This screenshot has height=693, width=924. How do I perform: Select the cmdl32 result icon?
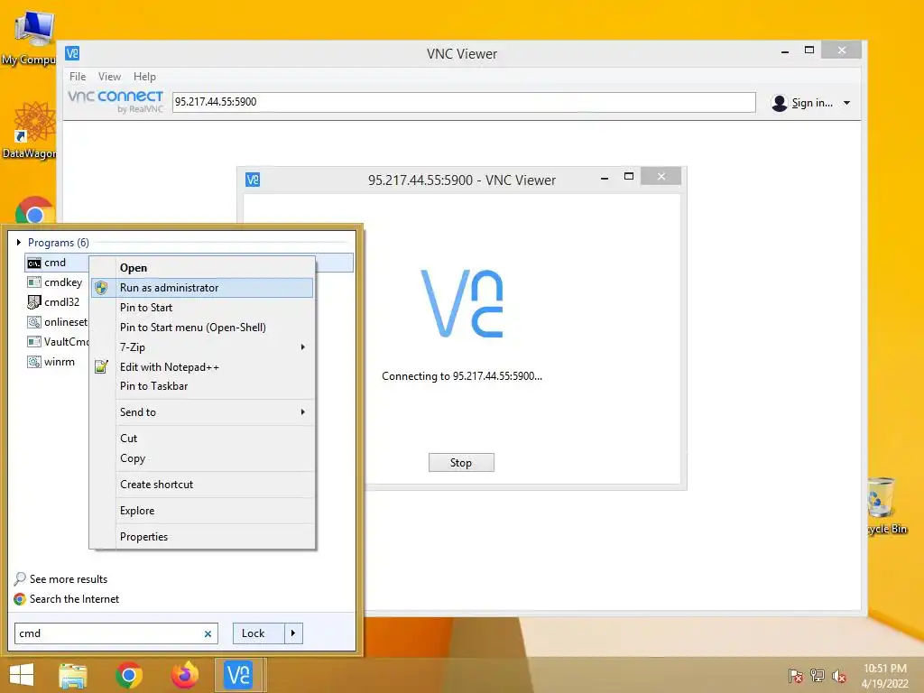pos(34,302)
